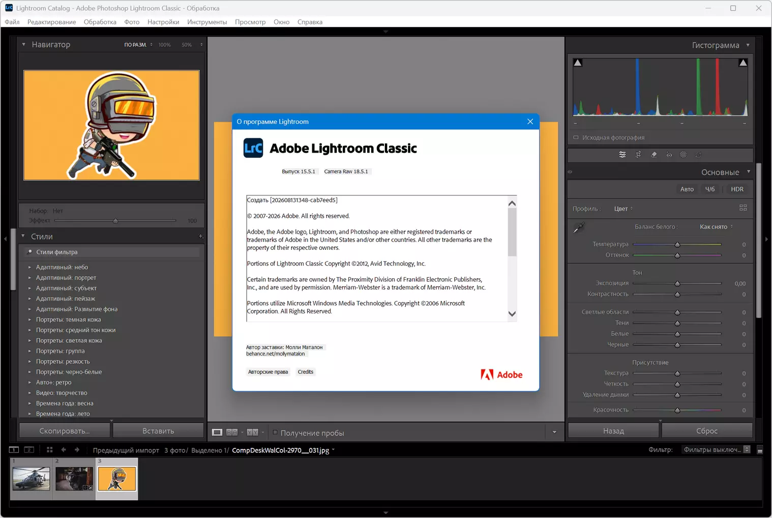Open the Masking tool

point(684,155)
